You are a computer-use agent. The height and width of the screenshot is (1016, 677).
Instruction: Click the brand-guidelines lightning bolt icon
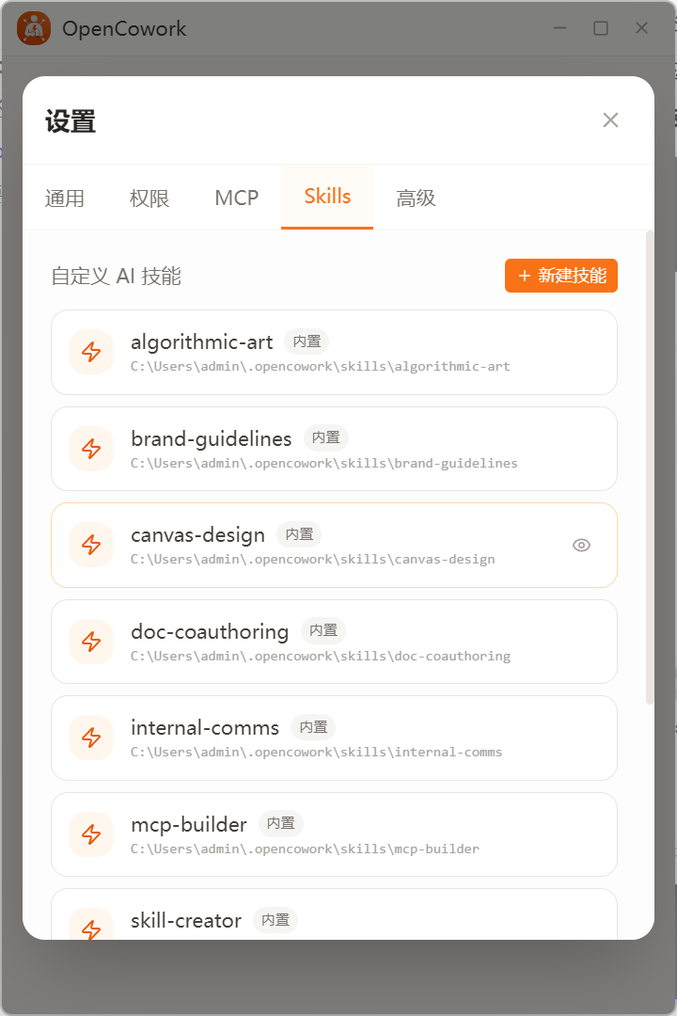[91, 449]
